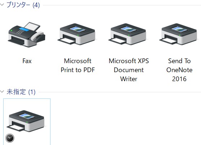Click the paper tray of Print to PDF printer
Image resolution: width=201 pixels, height=145 pixels.
coord(67,40)
